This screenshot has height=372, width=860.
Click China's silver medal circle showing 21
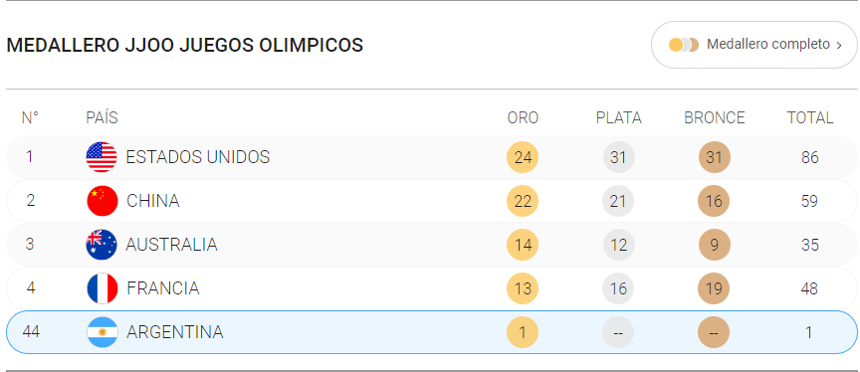pyautogui.click(x=618, y=201)
